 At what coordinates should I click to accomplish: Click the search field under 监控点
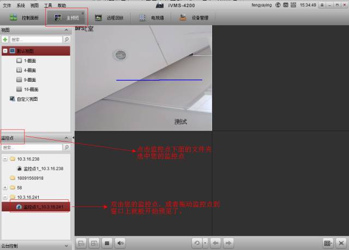click(32, 148)
